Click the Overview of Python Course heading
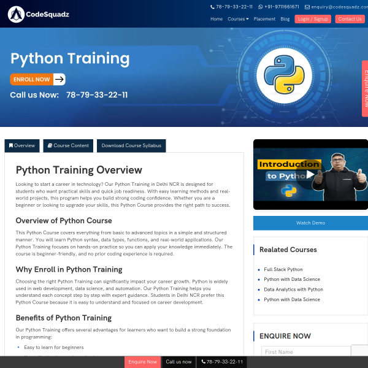Screen dimensions: 368x368 tap(64, 221)
